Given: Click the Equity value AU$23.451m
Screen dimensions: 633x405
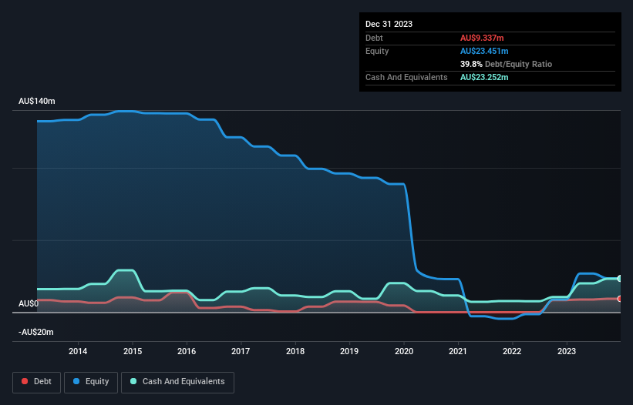Looking at the screenshot, I should point(484,51).
